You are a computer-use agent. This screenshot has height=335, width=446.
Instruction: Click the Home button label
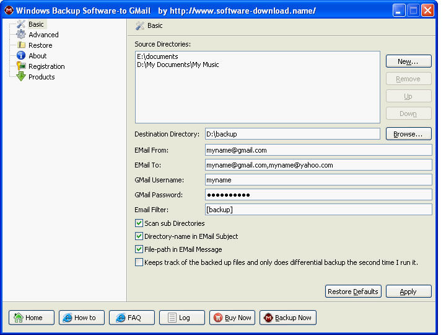34,318
